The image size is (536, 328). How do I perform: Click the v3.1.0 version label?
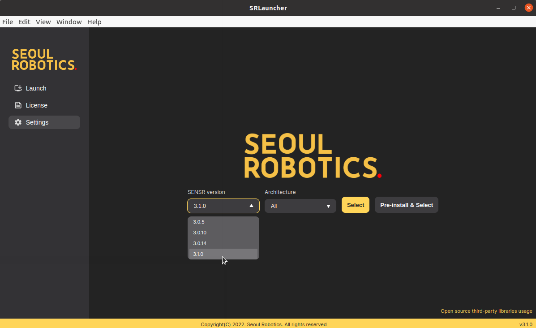tap(526, 324)
